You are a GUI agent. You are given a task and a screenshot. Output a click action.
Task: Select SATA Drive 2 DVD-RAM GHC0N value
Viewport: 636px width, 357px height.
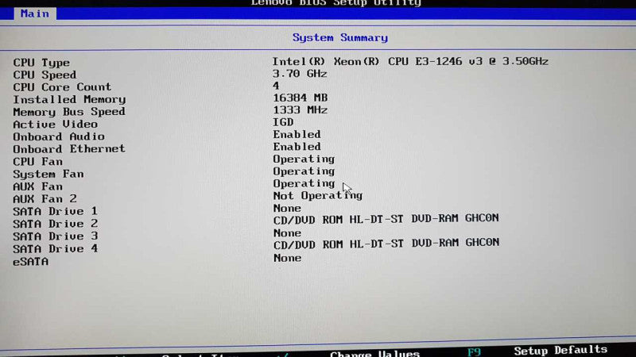click(386, 219)
